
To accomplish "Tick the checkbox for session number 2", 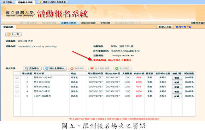I will 17,82.
